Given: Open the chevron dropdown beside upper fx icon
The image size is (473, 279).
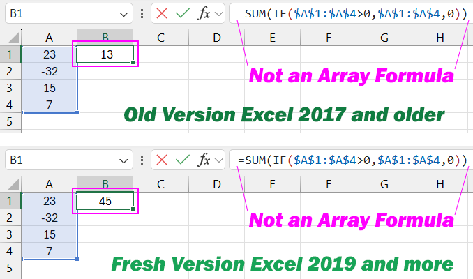Looking at the screenshot, I should (219, 13).
